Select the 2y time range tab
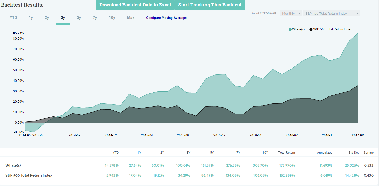The height and width of the screenshot is (186, 379). [47, 18]
